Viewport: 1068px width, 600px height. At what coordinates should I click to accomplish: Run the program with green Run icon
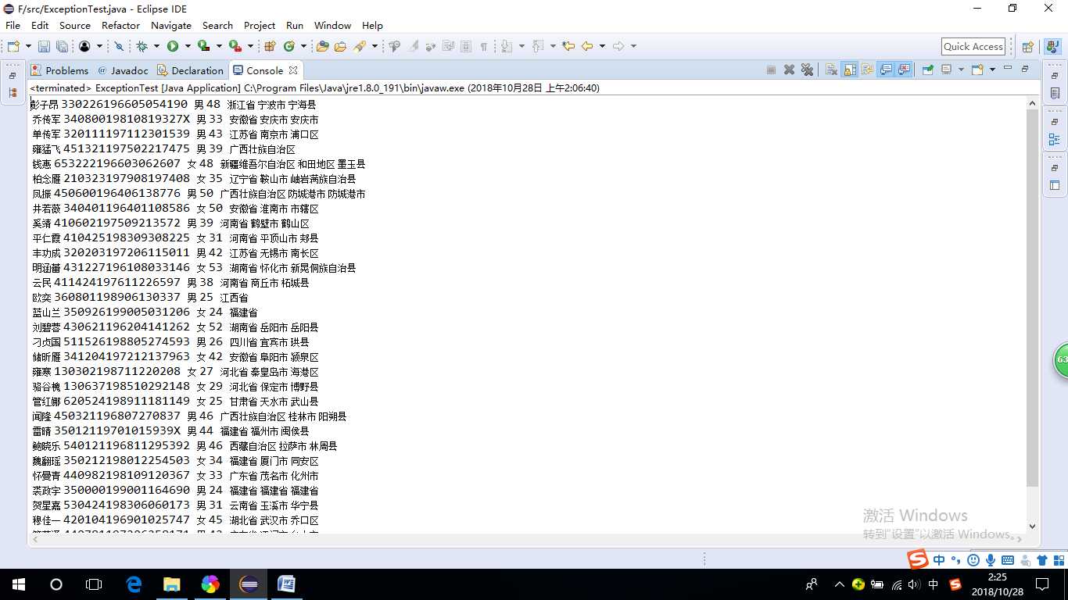point(173,46)
